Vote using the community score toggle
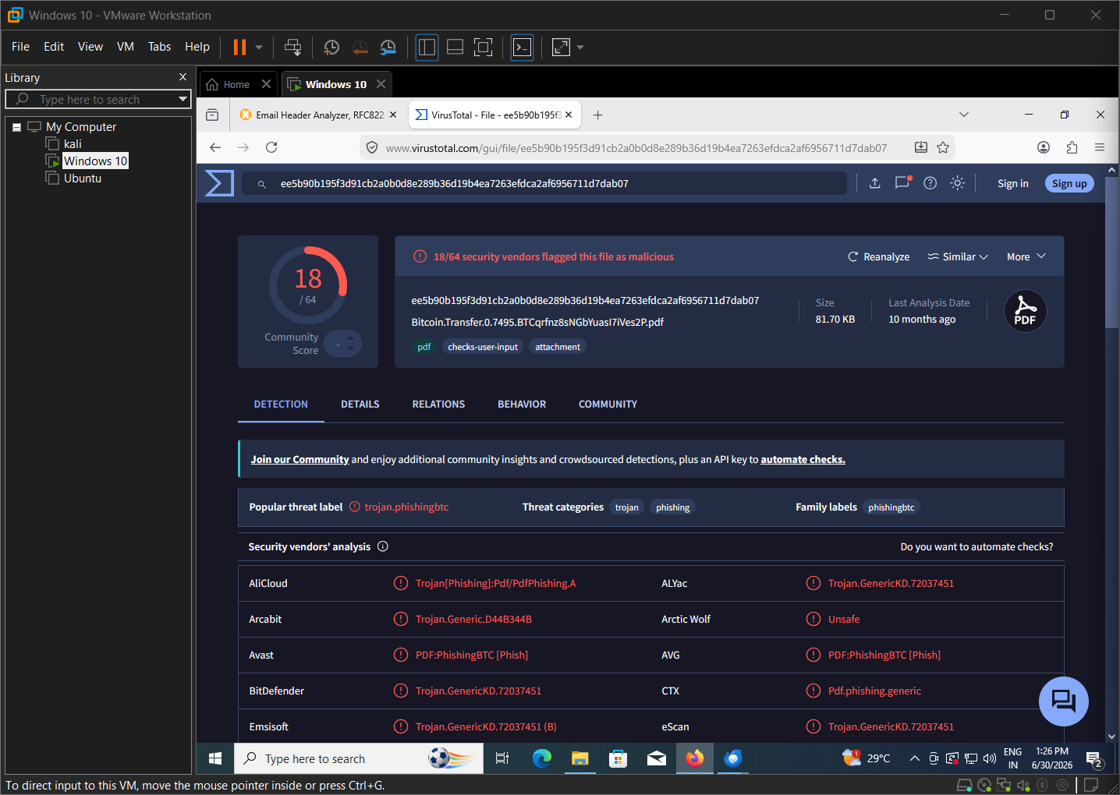The width and height of the screenshot is (1120, 795). tap(343, 343)
